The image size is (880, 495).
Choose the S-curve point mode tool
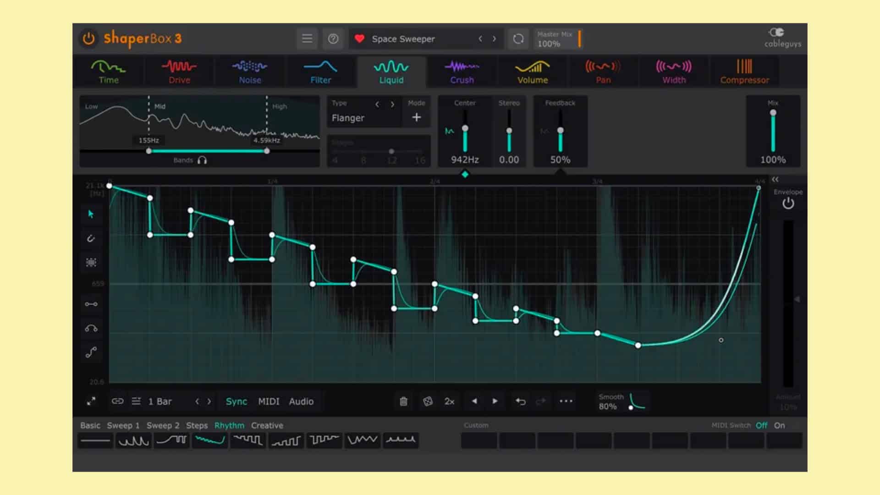[x=91, y=352]
